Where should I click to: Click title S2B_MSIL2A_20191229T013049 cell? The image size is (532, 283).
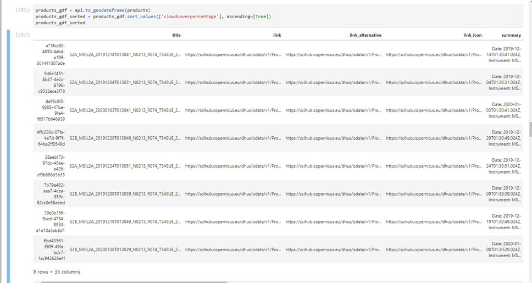coord(125,138)
